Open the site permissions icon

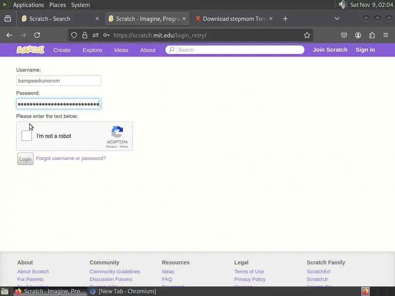[96, 35]
